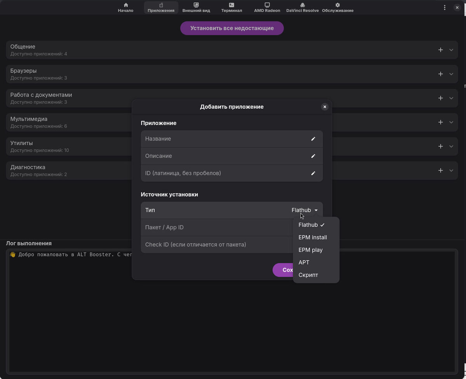This screenshot has height=379, width=466.
Task: Click Установить все недостающие button
Action: click(x=232, y=28)
